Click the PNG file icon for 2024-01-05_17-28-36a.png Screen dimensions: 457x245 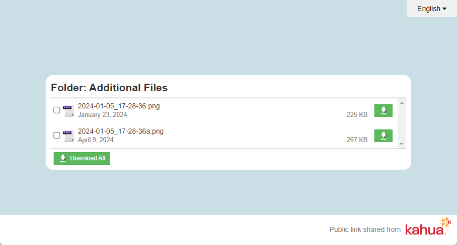[x=68, y=136]
